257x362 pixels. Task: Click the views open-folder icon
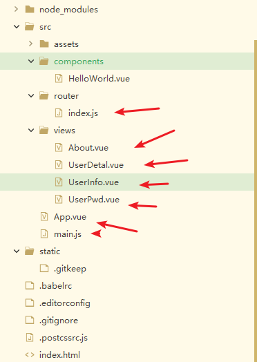pyautogui.click(x=44, y=130)
